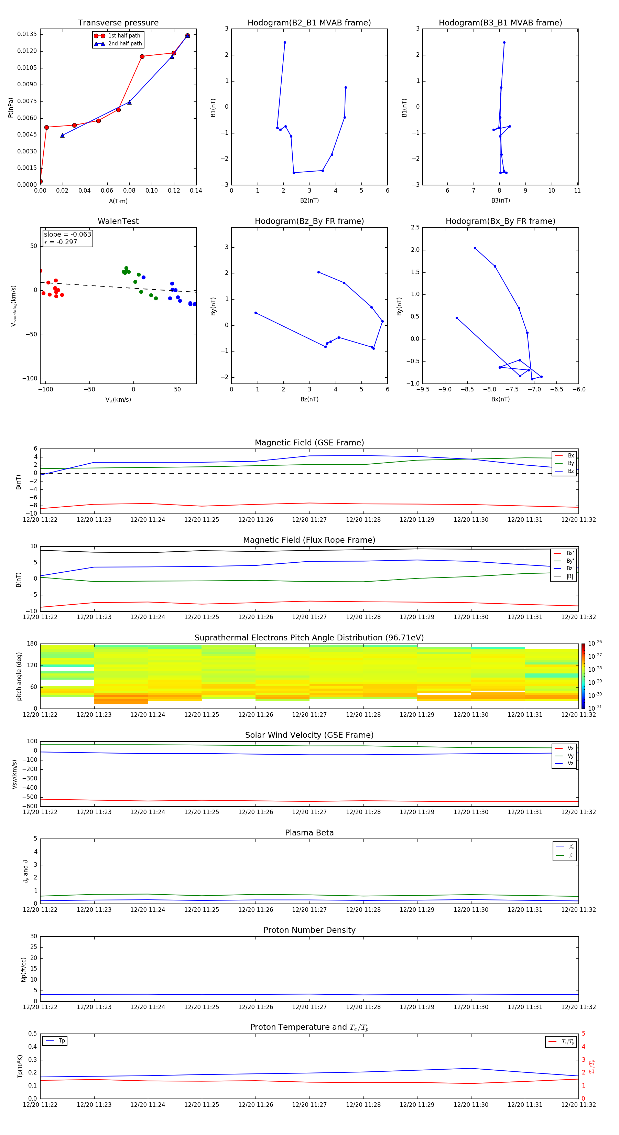Click the 'Np(#/cc)' y-axis label
Screen dimensions: 619x1135
coord(23,969)
